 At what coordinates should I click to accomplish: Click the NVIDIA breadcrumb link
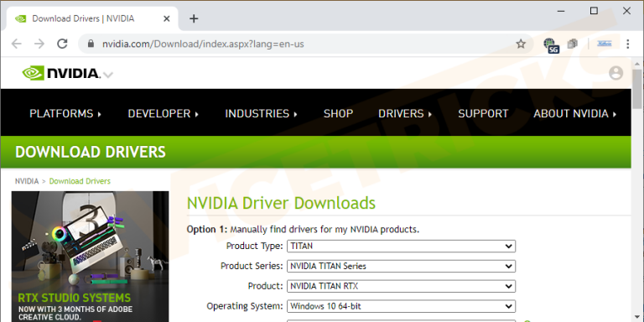pos(27,181)
